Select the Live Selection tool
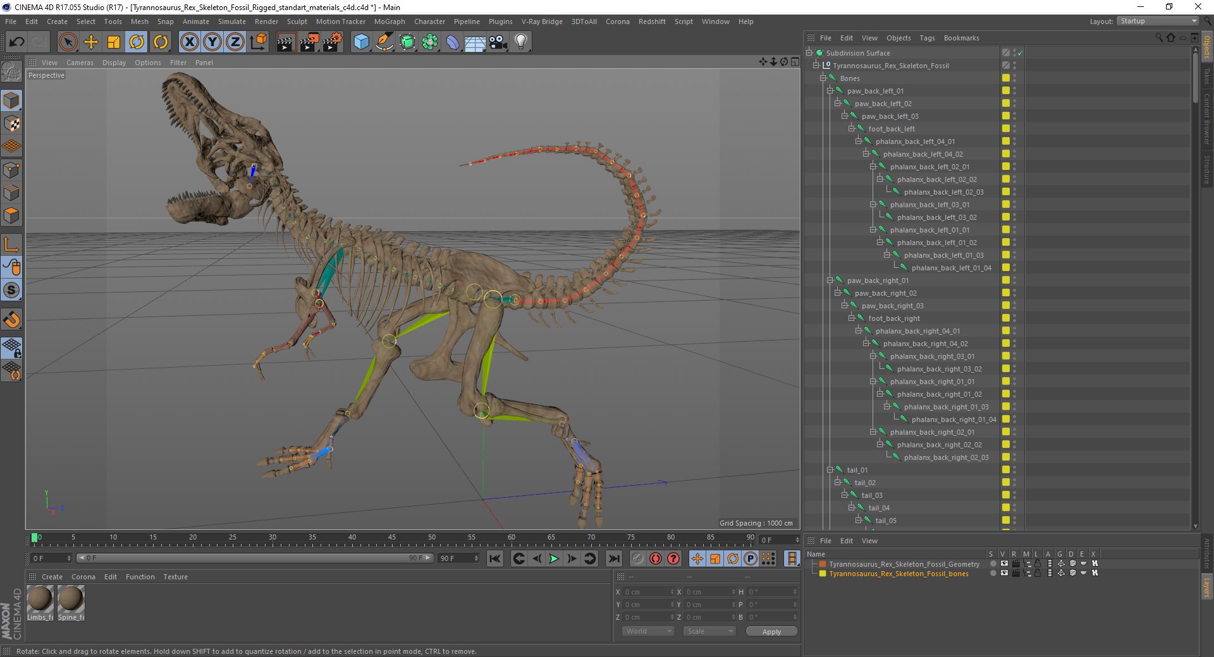 [x=68, y=42]
